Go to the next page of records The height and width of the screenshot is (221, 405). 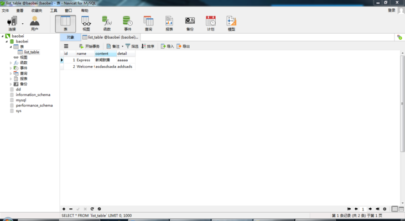pyautogui.click(x=370, y=209)
